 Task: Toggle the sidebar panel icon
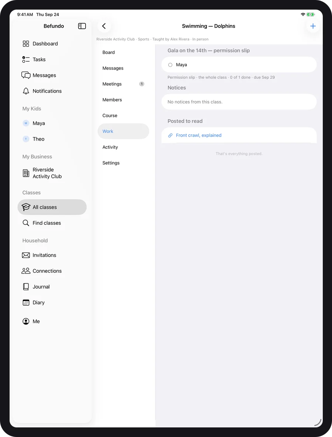tap(82, 26)
